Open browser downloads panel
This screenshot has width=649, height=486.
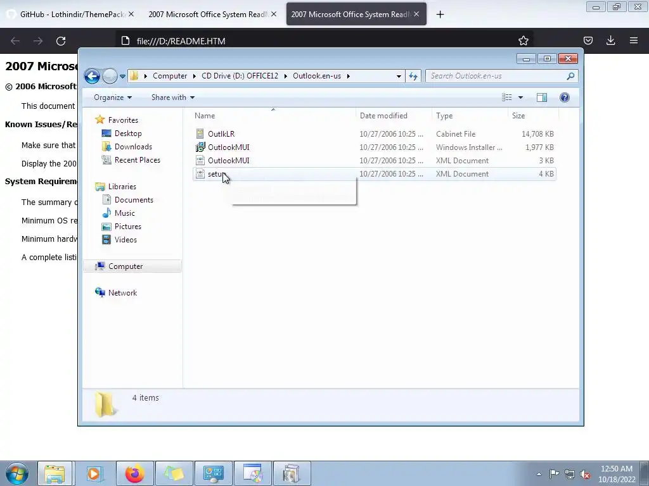coord(610,40)
